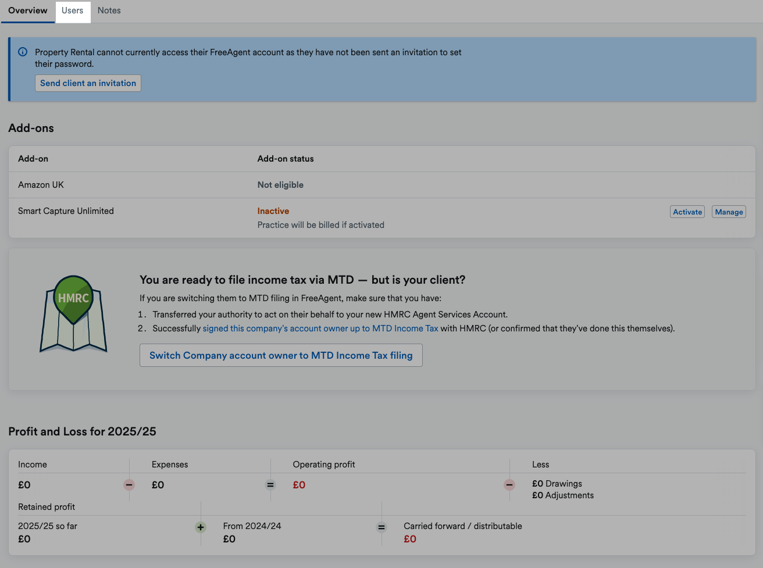Click the Expenses column label

coord(170,465)
